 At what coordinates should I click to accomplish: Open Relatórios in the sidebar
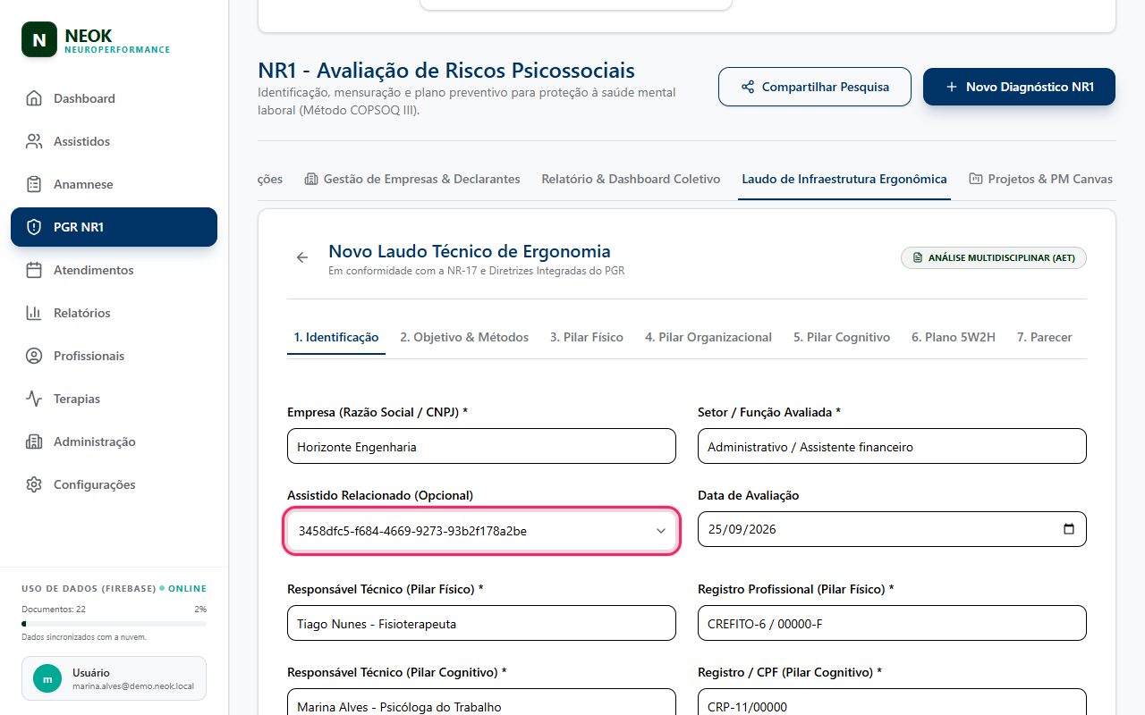pyautogui.click(x=114, y=313)
